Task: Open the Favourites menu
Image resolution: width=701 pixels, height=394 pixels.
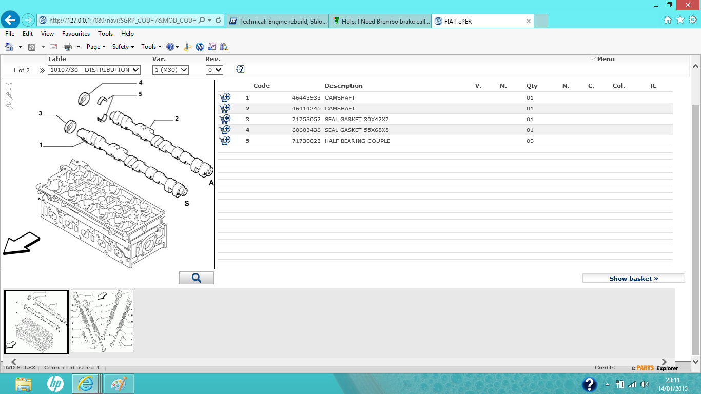Action: pos(76,34)
